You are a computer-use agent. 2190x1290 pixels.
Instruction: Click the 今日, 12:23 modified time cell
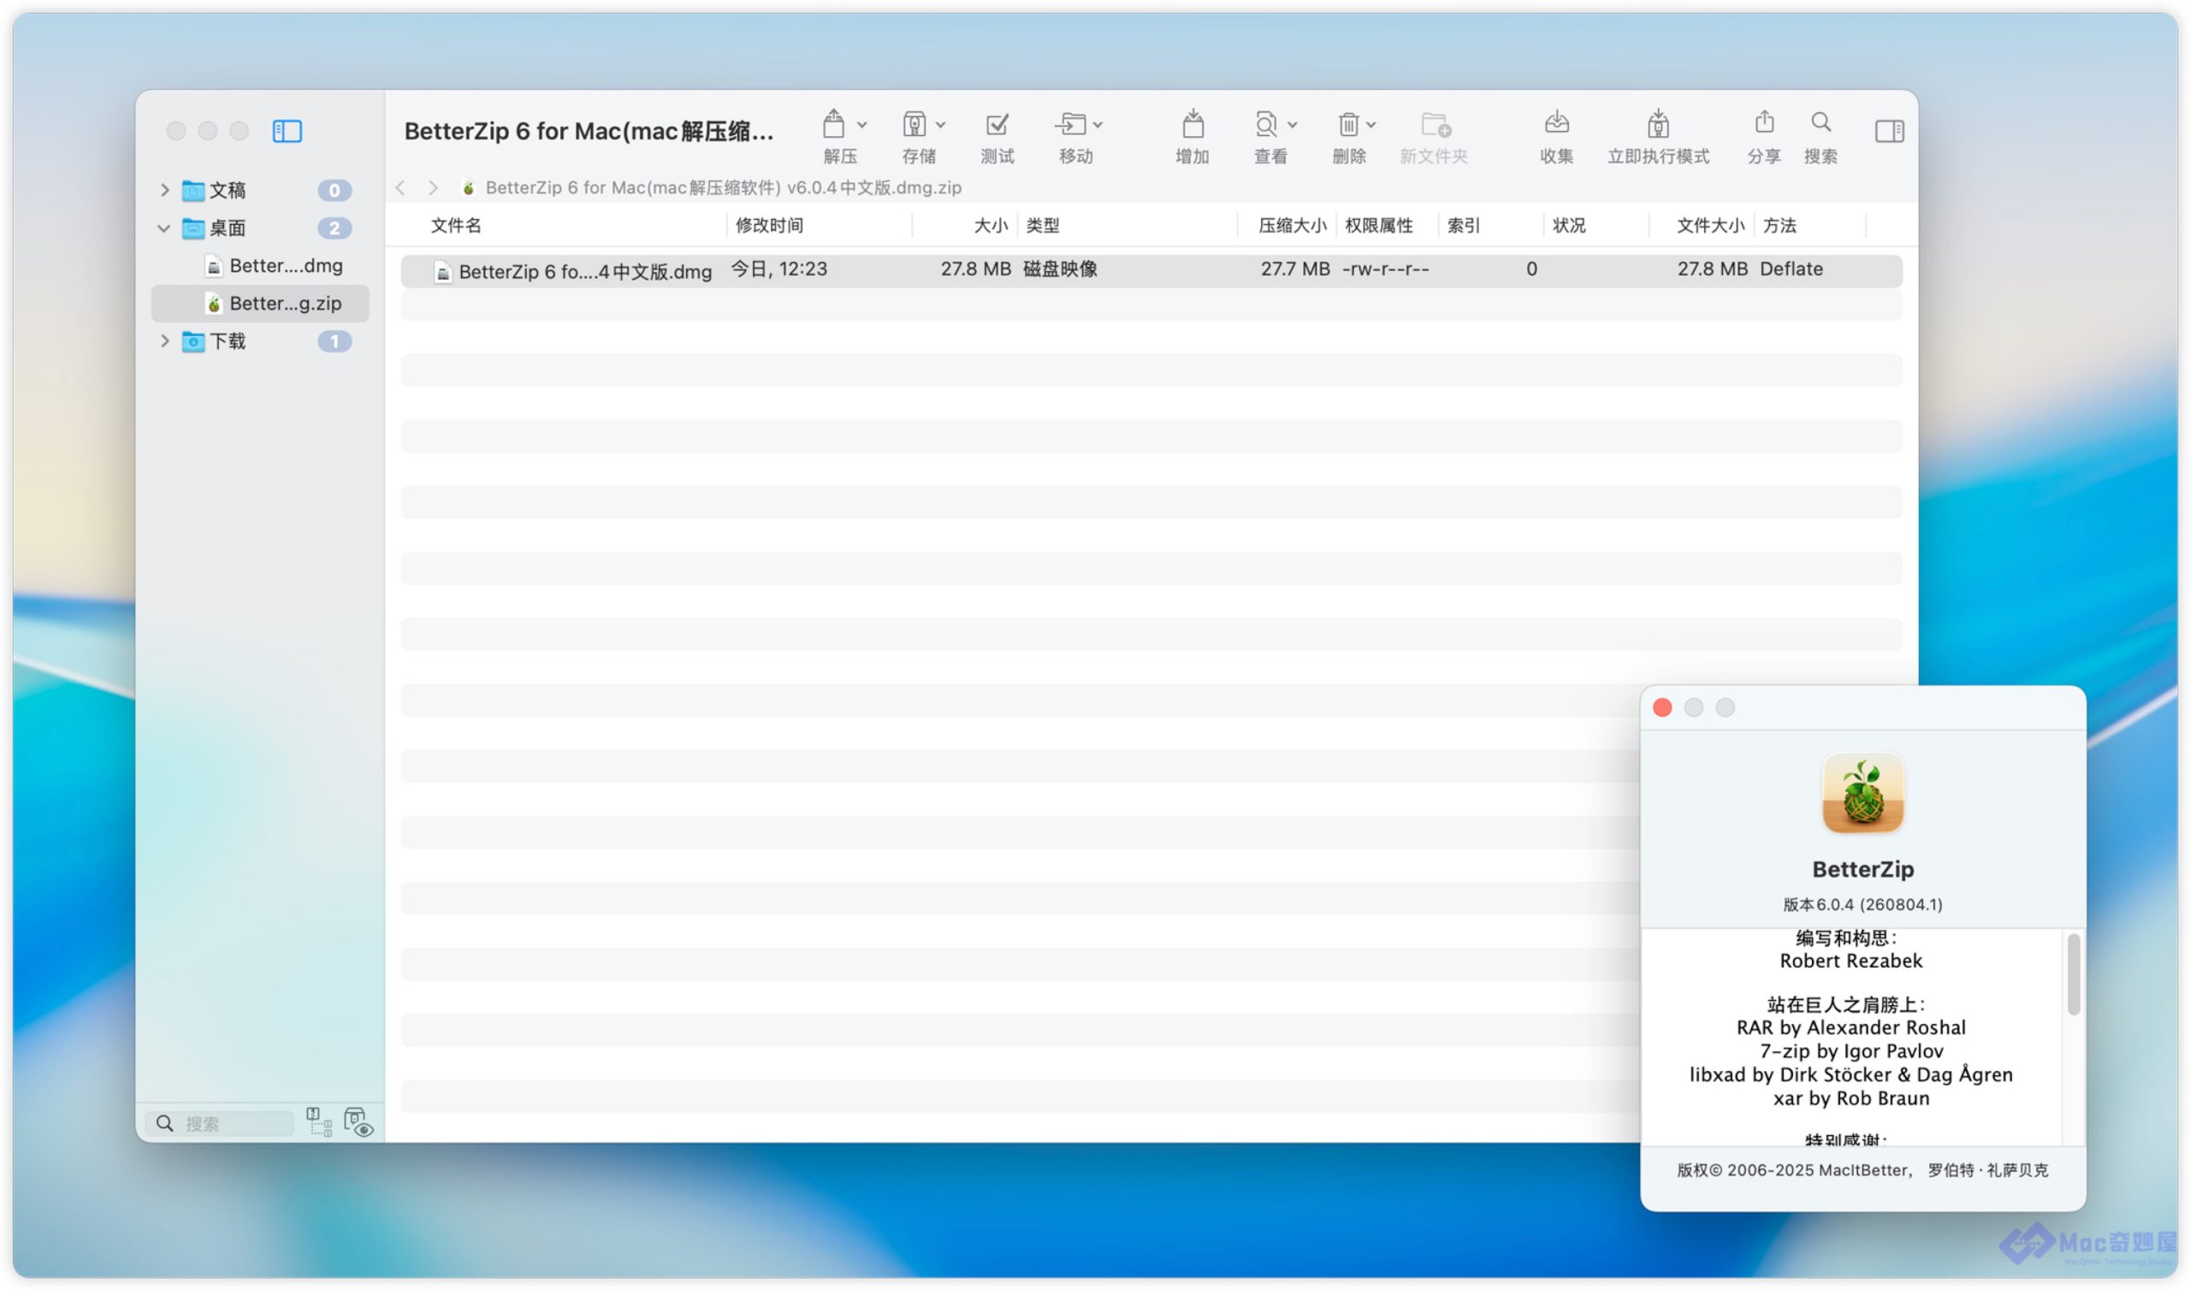778,269
